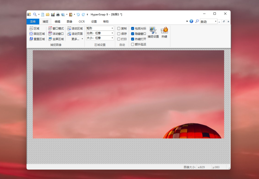This screenshot has width=259, height=179.
Task: Expand the 更多... capture options dropdown
Action: point(77,39)
